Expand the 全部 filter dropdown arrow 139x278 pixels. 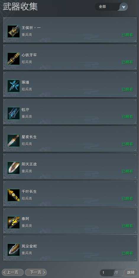(124, 7)
